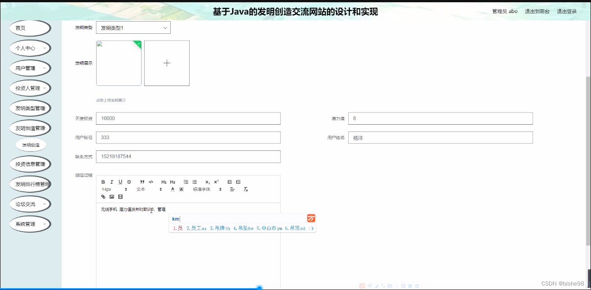591x290 pixels.
Task: Toggle bold formatting in the editor
Action: (x=103, y=182)
